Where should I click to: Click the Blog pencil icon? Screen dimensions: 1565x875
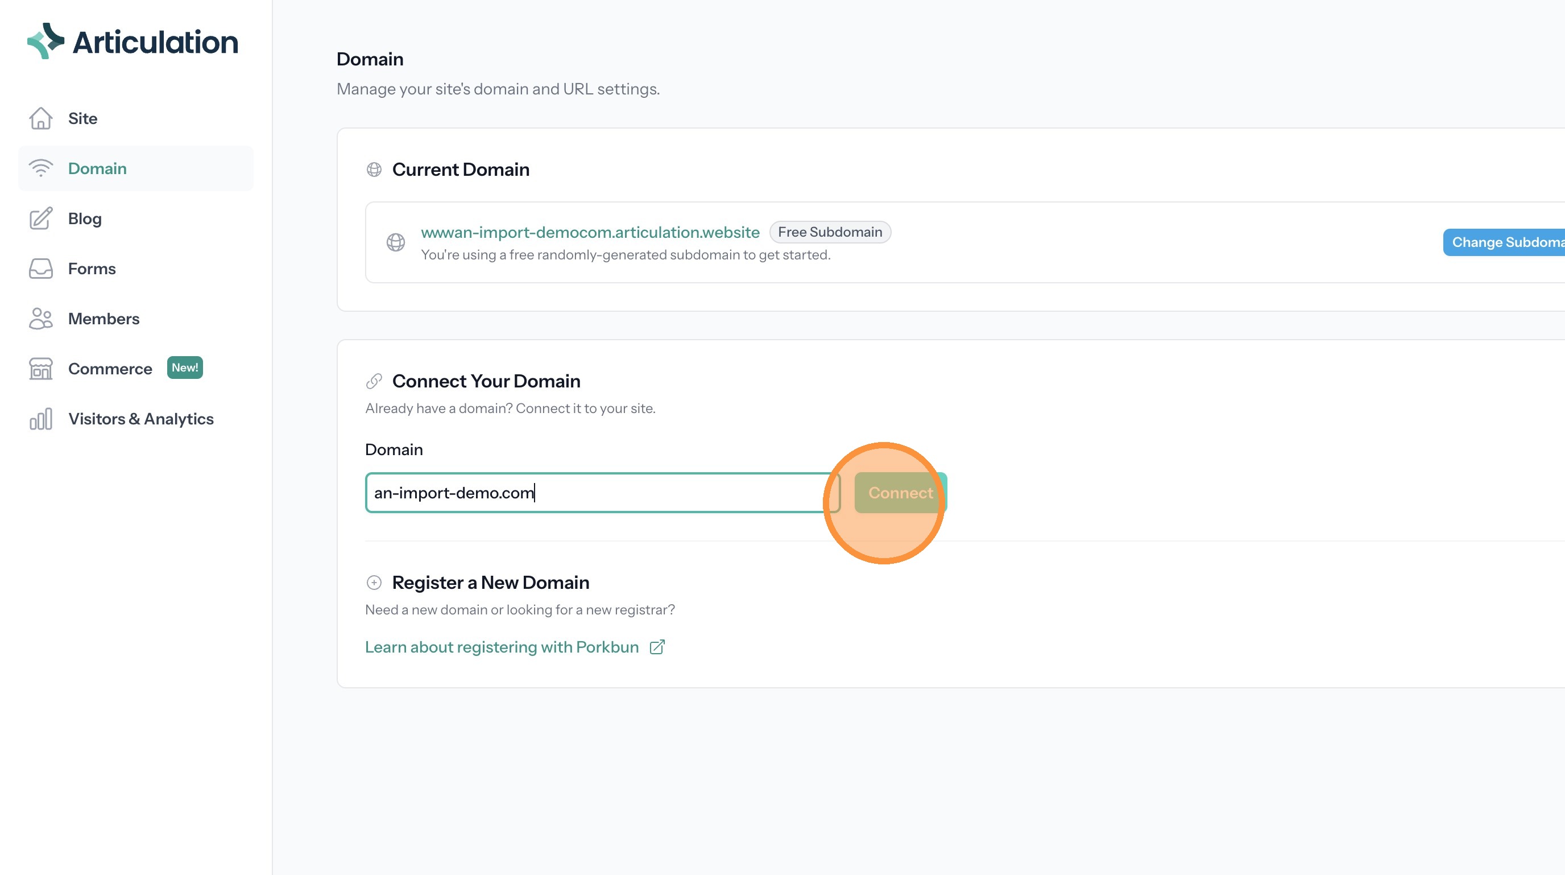coord(41,218)
